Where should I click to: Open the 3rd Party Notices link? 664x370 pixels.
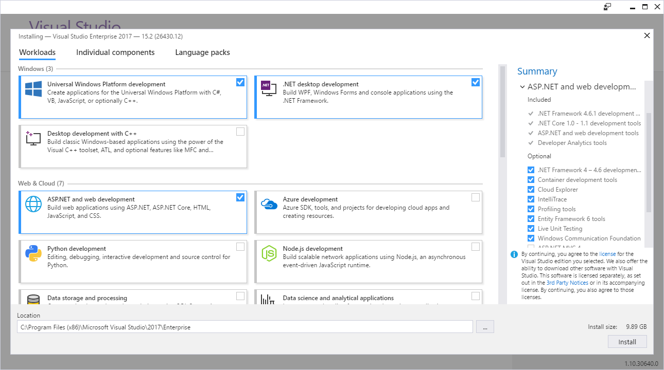pyautogui.click(x=567, y=283)
